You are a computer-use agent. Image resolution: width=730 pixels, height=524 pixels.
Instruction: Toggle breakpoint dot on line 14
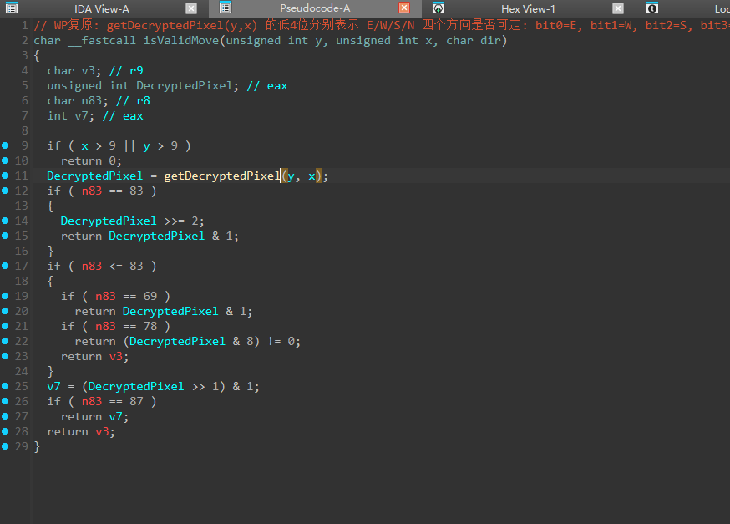coord(5,221)
